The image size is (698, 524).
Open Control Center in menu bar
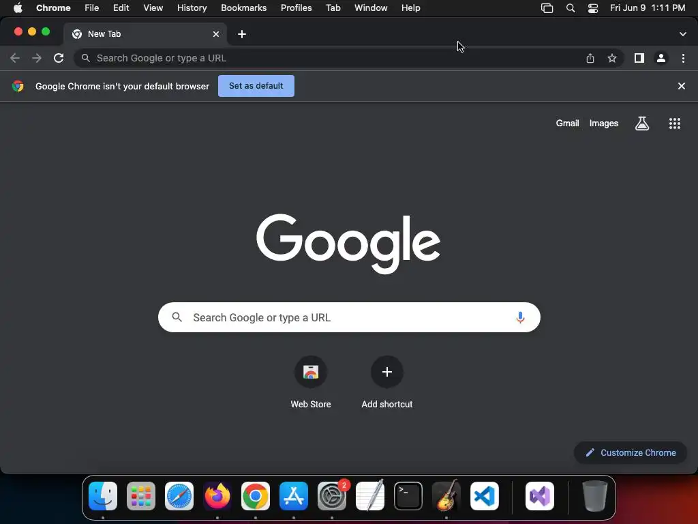click(592, 8)
